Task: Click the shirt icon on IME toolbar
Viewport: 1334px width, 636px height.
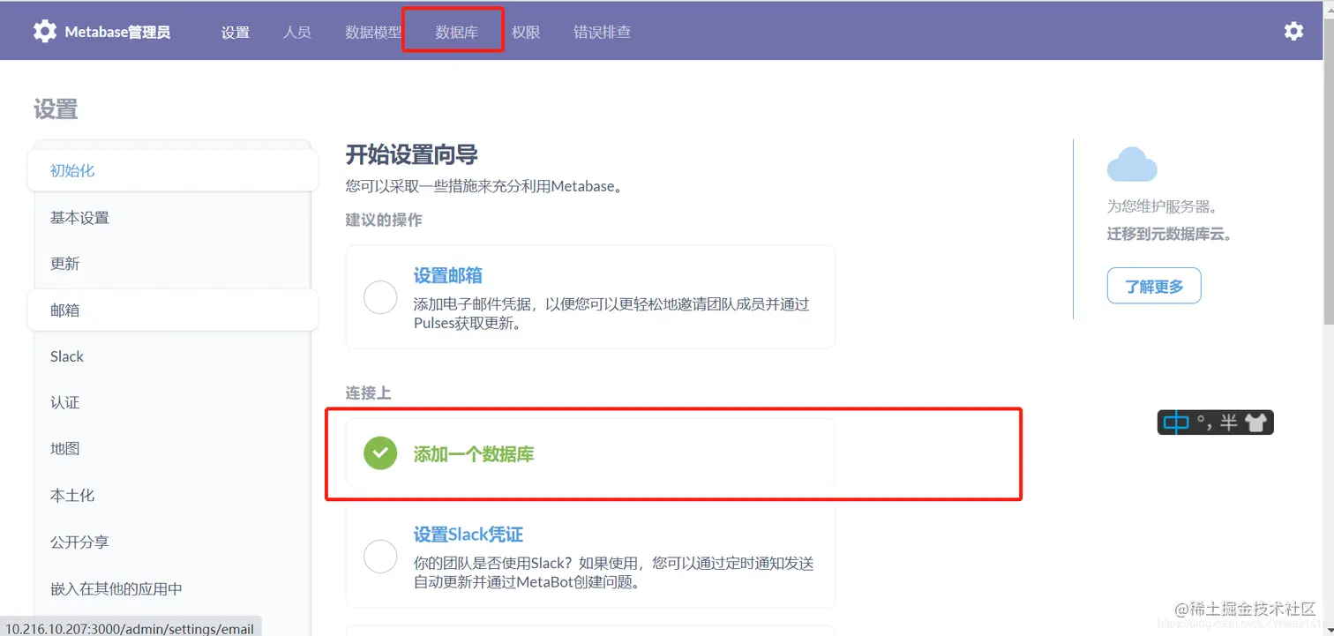Action: pos(1256,423)
